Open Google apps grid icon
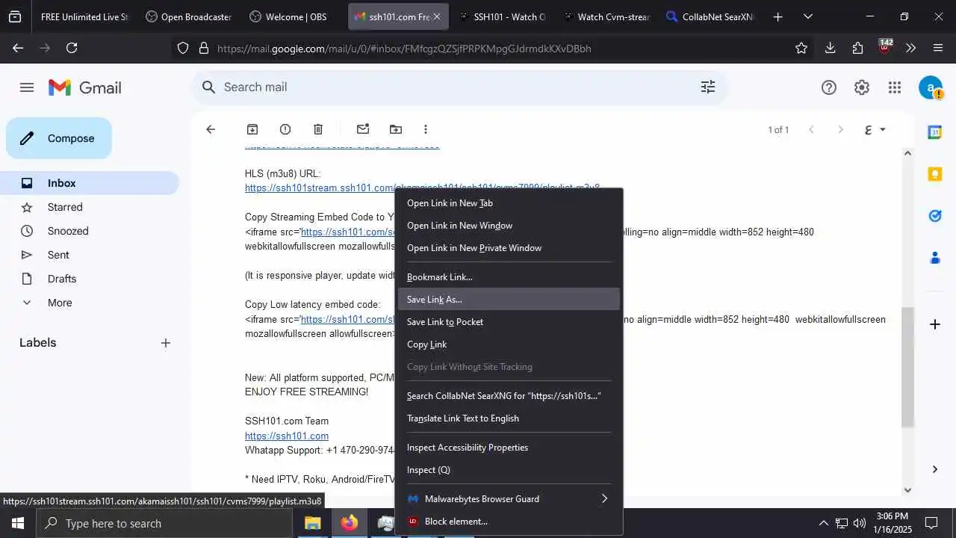The width and height of the screenshot is (956, 538). tap(894, 87)
